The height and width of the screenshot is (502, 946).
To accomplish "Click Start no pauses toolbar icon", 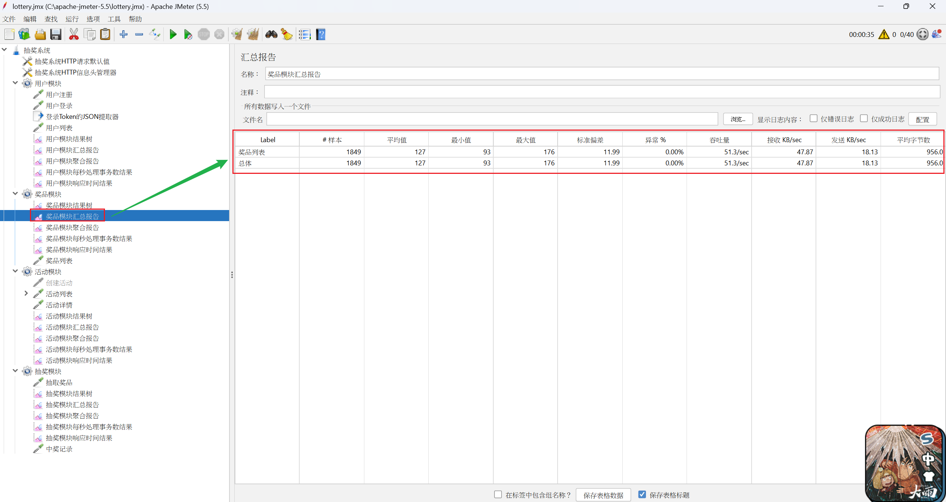I will point(188,35).
